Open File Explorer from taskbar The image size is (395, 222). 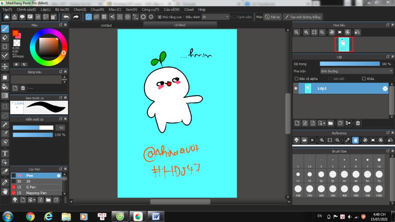tap(66, 217)
